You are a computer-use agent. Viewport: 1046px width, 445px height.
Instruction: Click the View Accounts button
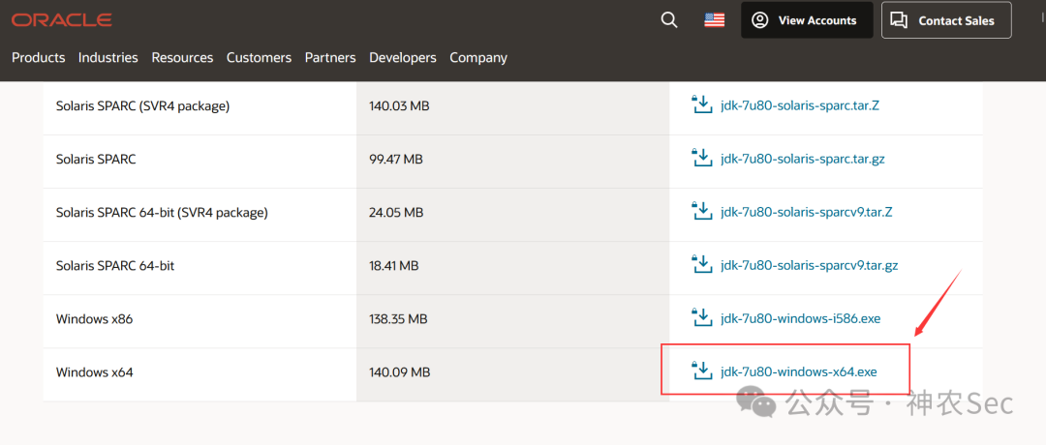(807, 20)
